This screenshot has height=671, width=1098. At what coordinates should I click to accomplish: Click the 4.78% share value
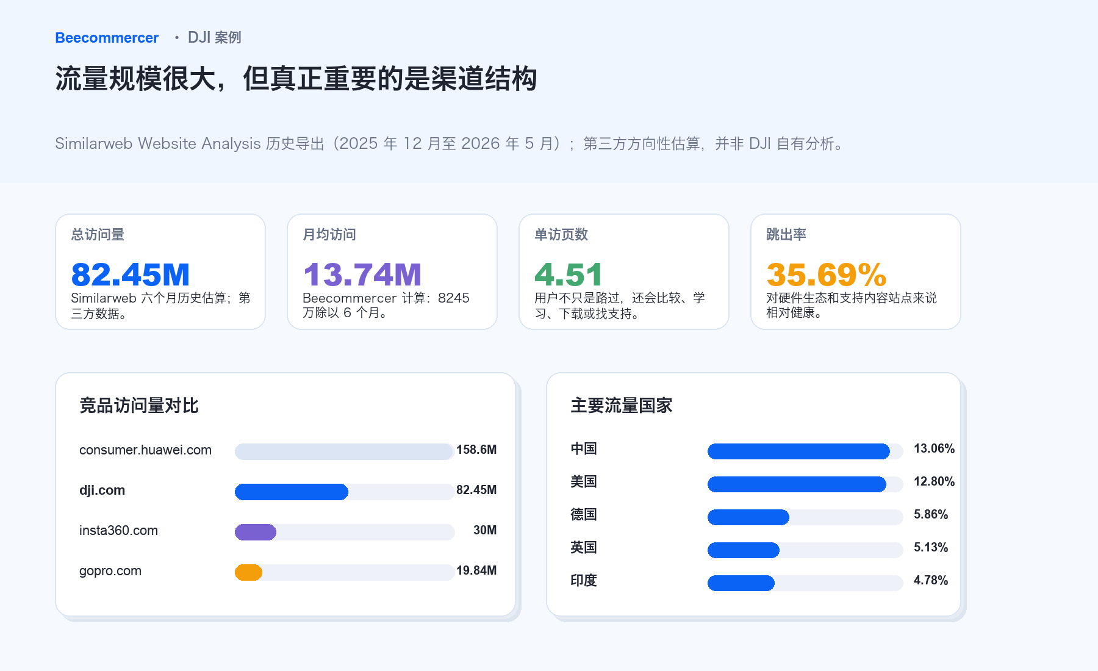[931, 581]
